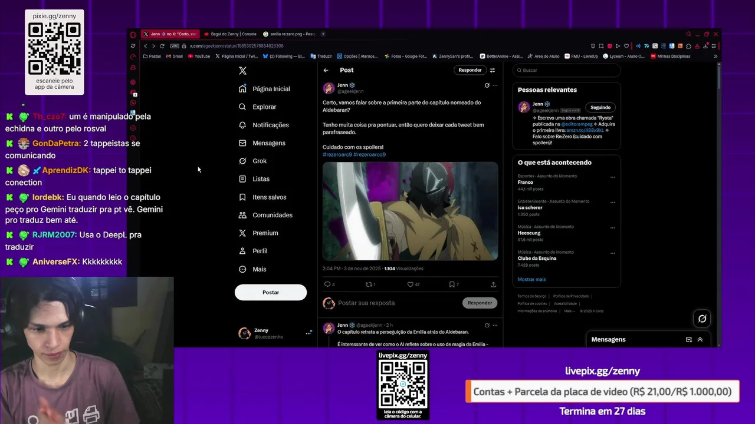Click Grok icon on Jenn's reply tweet
This screenshot has height=424, width=755.
click(x=487, y=325)
